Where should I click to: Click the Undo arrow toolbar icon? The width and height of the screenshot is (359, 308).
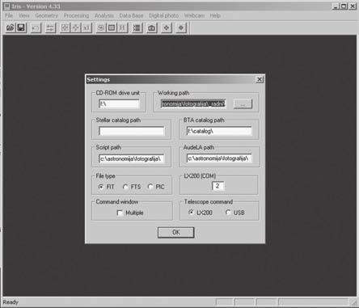36,27
